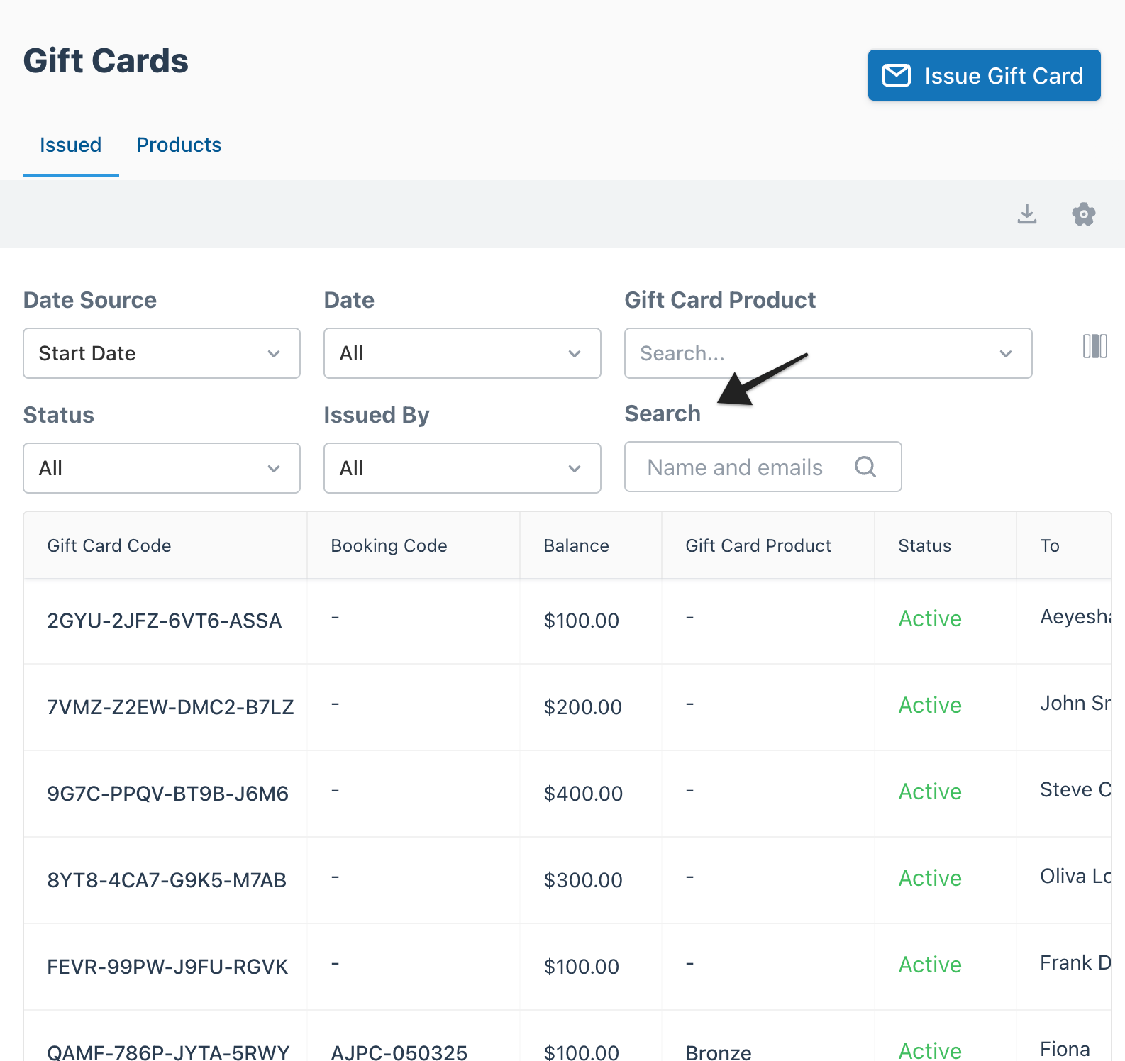Expand the Gift Card Product search dropdown
Screen dimensions: 1125x1061
pyautogui.click(x=828, y=353)
